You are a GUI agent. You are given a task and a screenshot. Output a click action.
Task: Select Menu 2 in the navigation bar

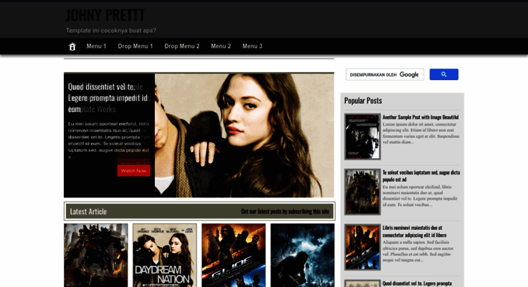pos(221,46)
